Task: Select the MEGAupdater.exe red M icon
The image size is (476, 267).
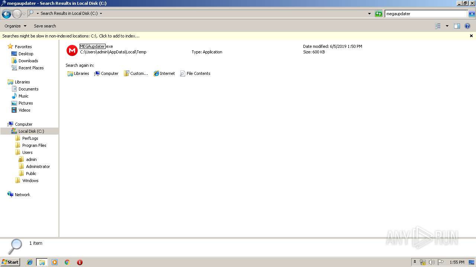Action: tap(72, 50)
